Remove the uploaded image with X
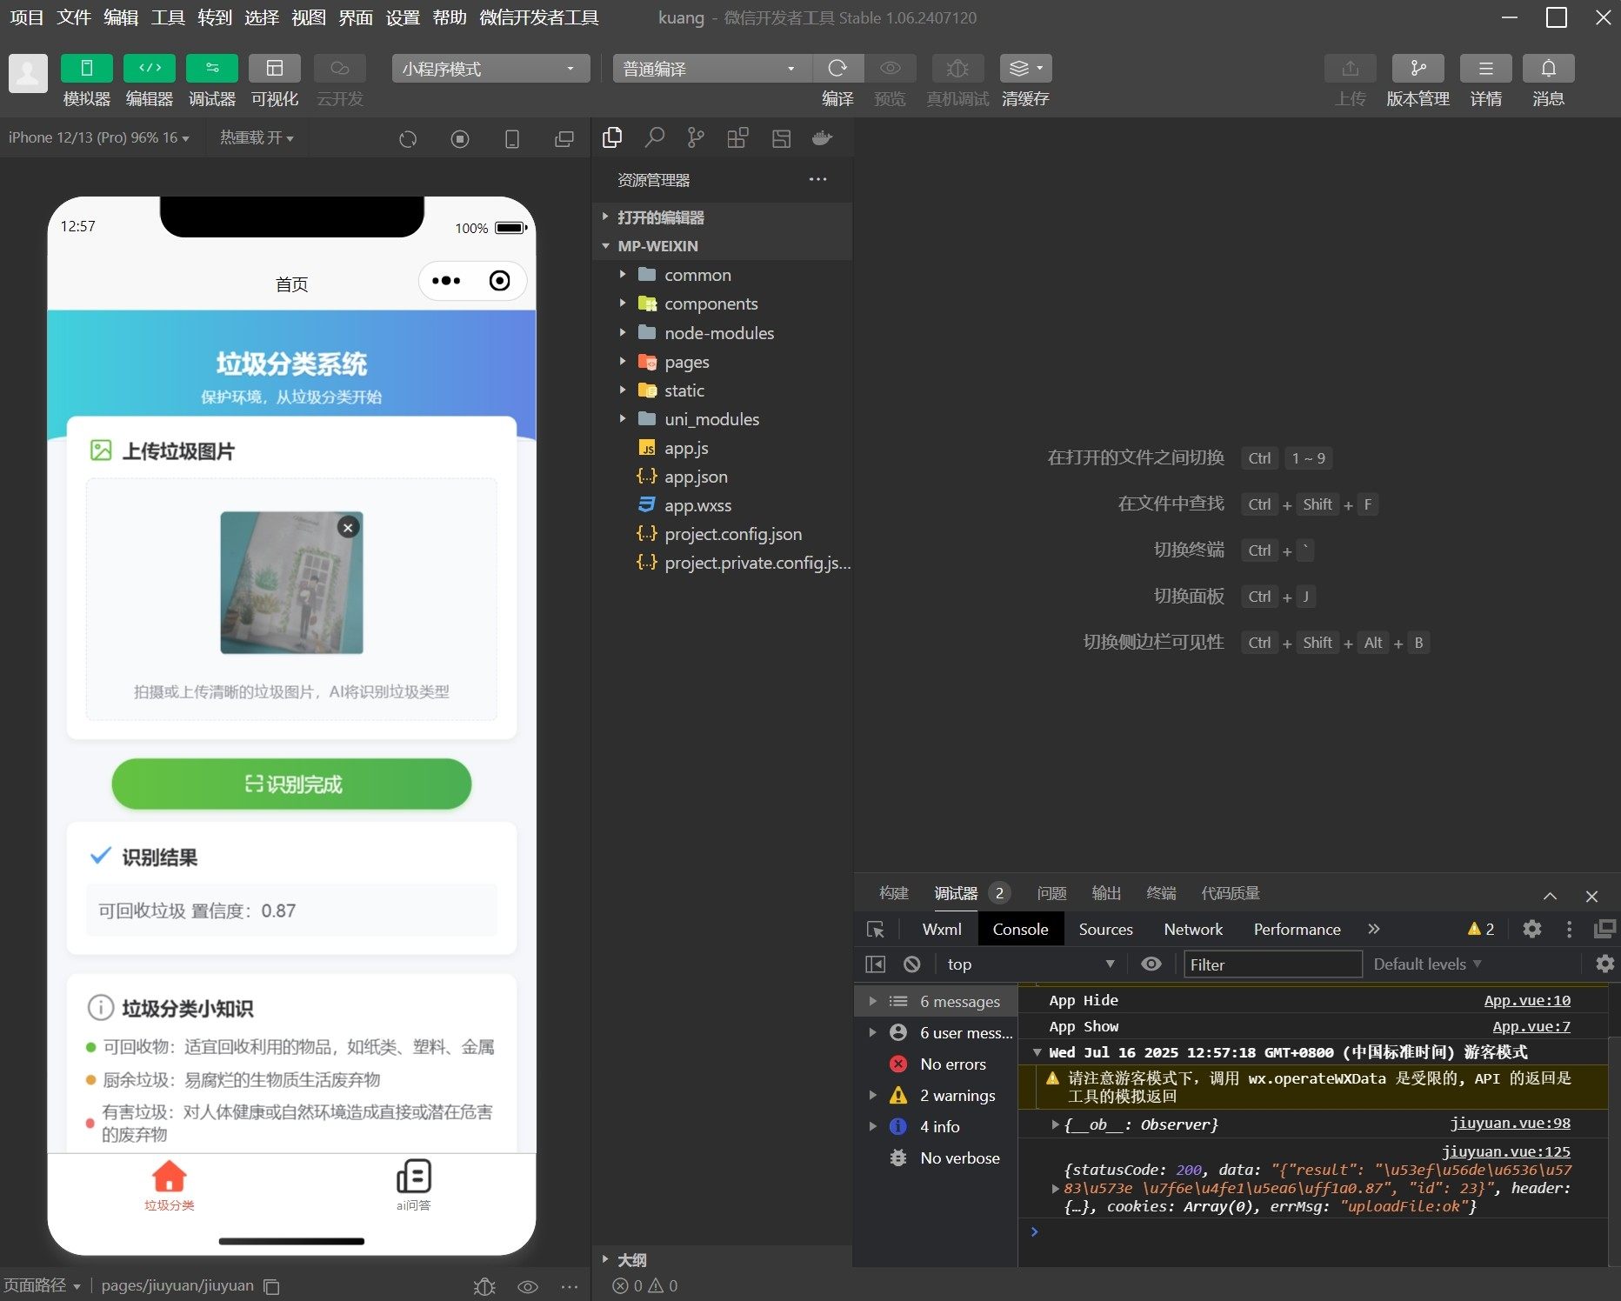1621x1301 pixels. coord(348,527)
